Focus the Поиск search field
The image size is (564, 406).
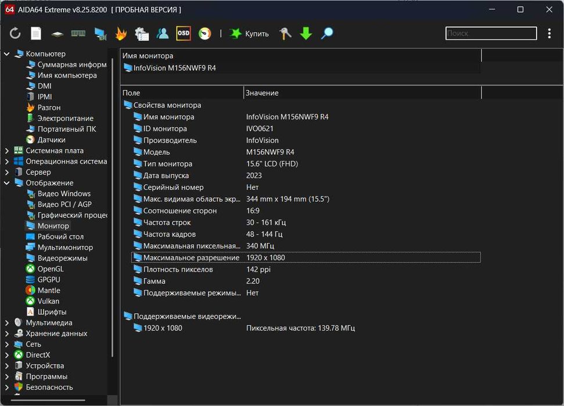tap(491, 34)
